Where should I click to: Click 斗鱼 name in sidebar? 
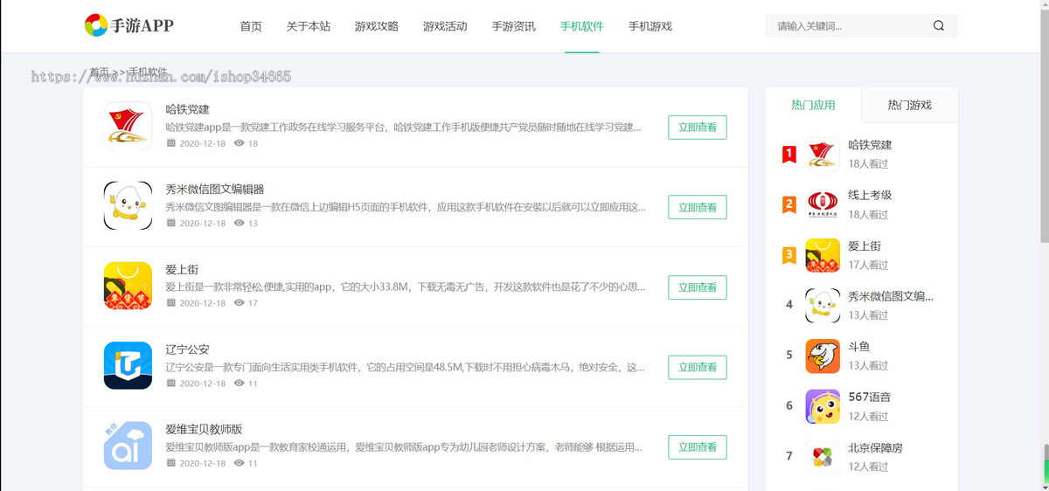click(x=859, y=346)
